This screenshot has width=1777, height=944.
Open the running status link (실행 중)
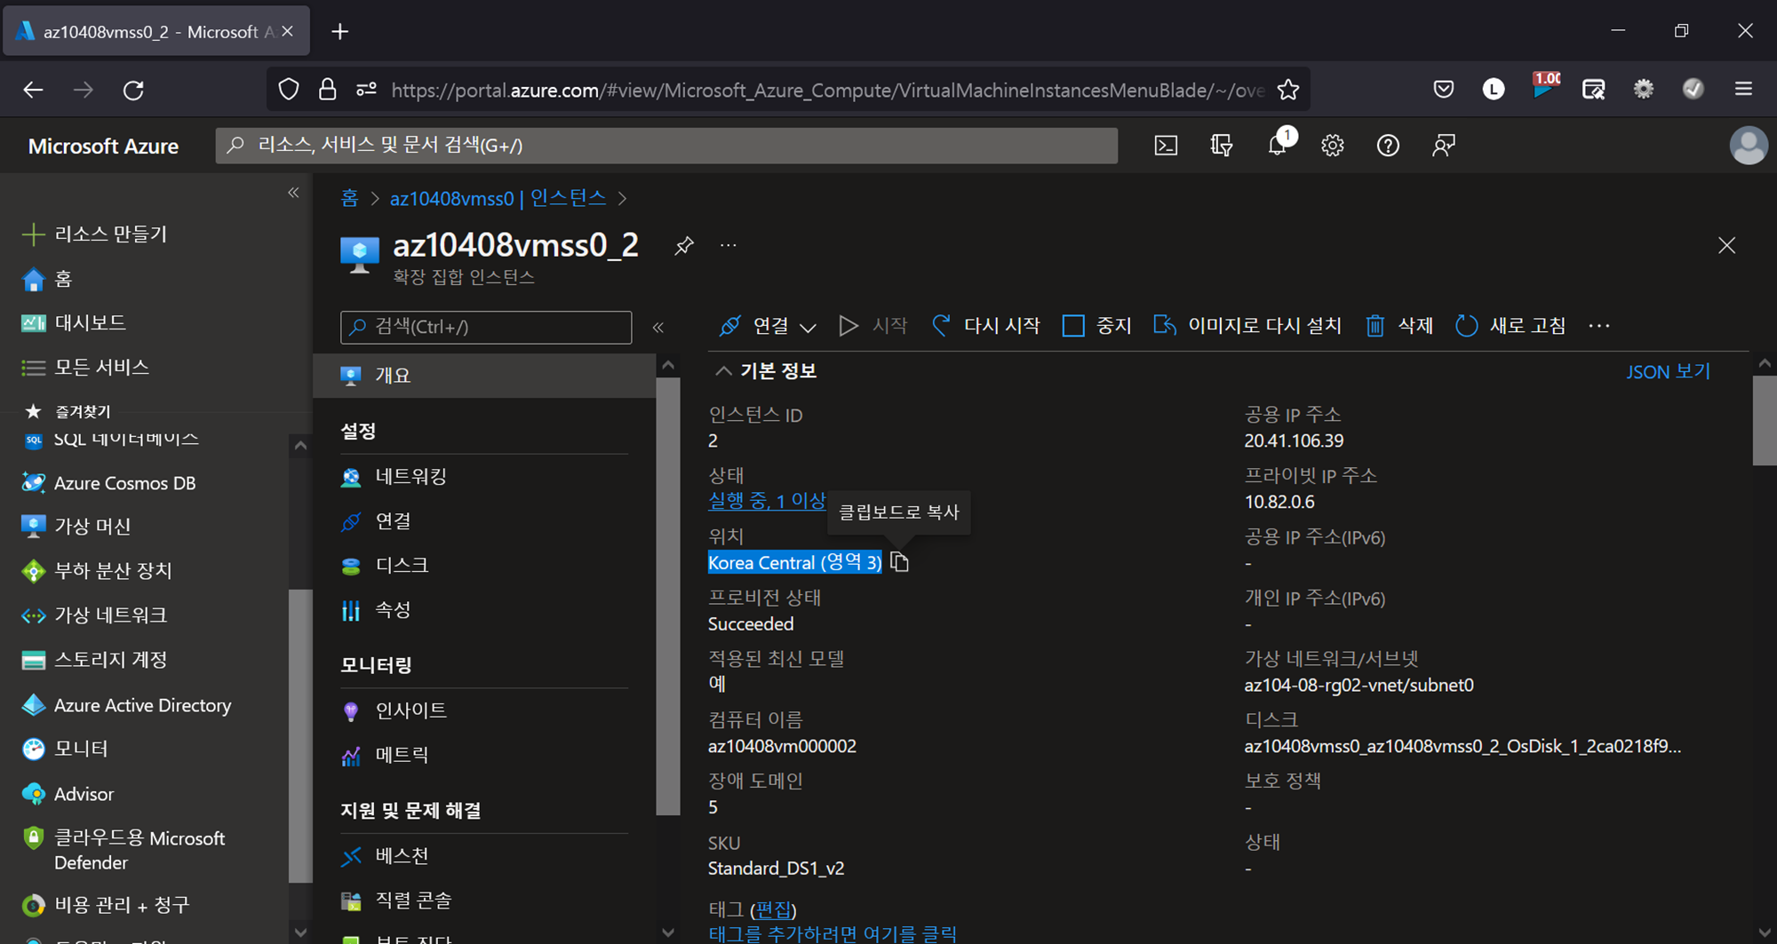767,501
